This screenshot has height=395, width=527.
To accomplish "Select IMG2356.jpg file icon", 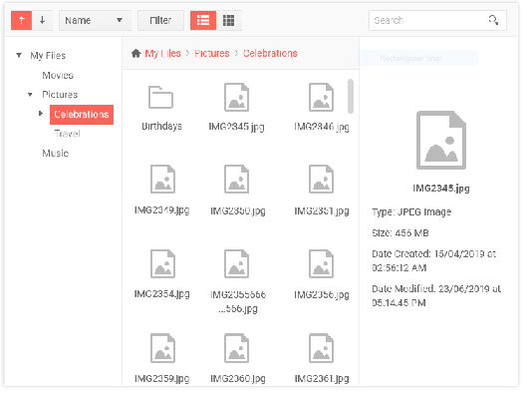I will (x=322, y=264).
